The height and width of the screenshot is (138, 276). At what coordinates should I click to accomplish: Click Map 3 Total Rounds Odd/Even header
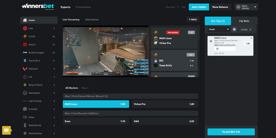click(x=131, y=113)
